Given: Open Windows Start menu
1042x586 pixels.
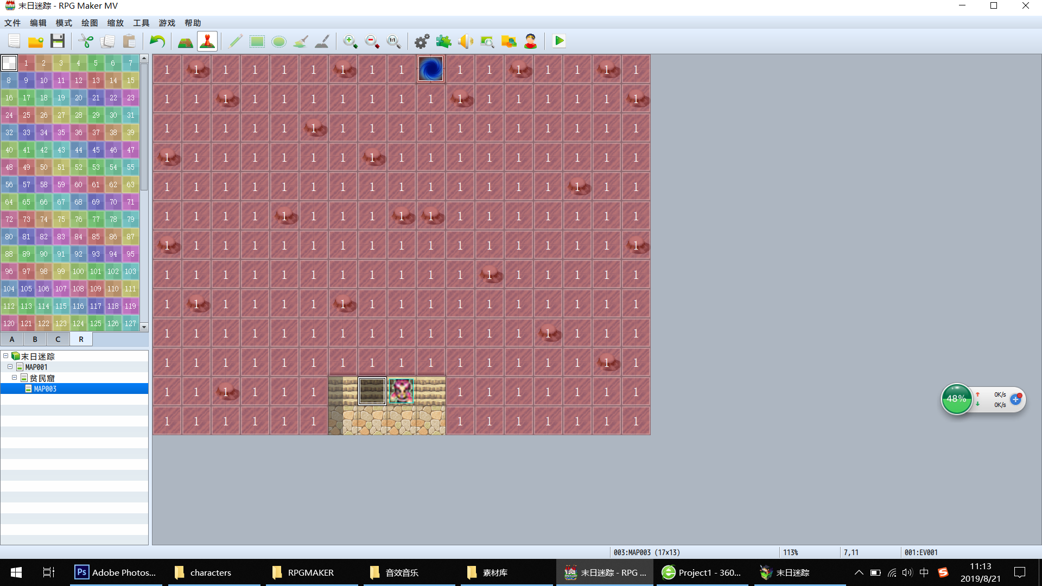Looking at the screenshot, I should (16, 572).
